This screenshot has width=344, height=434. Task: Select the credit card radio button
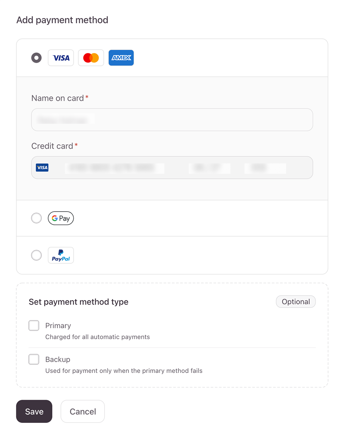36,58
